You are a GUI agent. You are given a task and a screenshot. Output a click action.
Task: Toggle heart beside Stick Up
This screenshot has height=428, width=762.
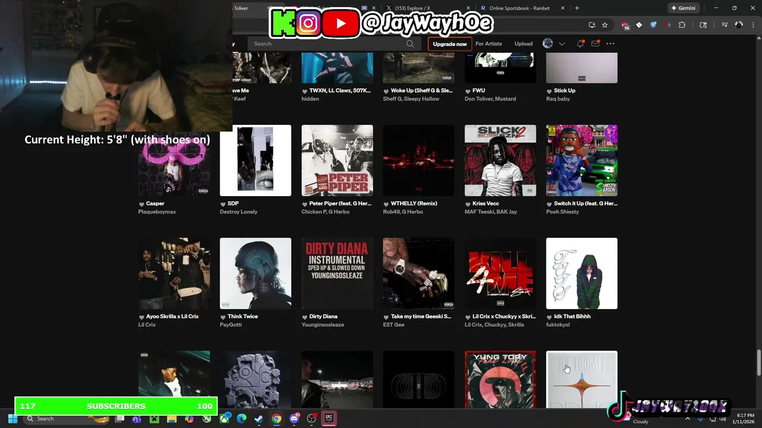click(x=549, y=91)
